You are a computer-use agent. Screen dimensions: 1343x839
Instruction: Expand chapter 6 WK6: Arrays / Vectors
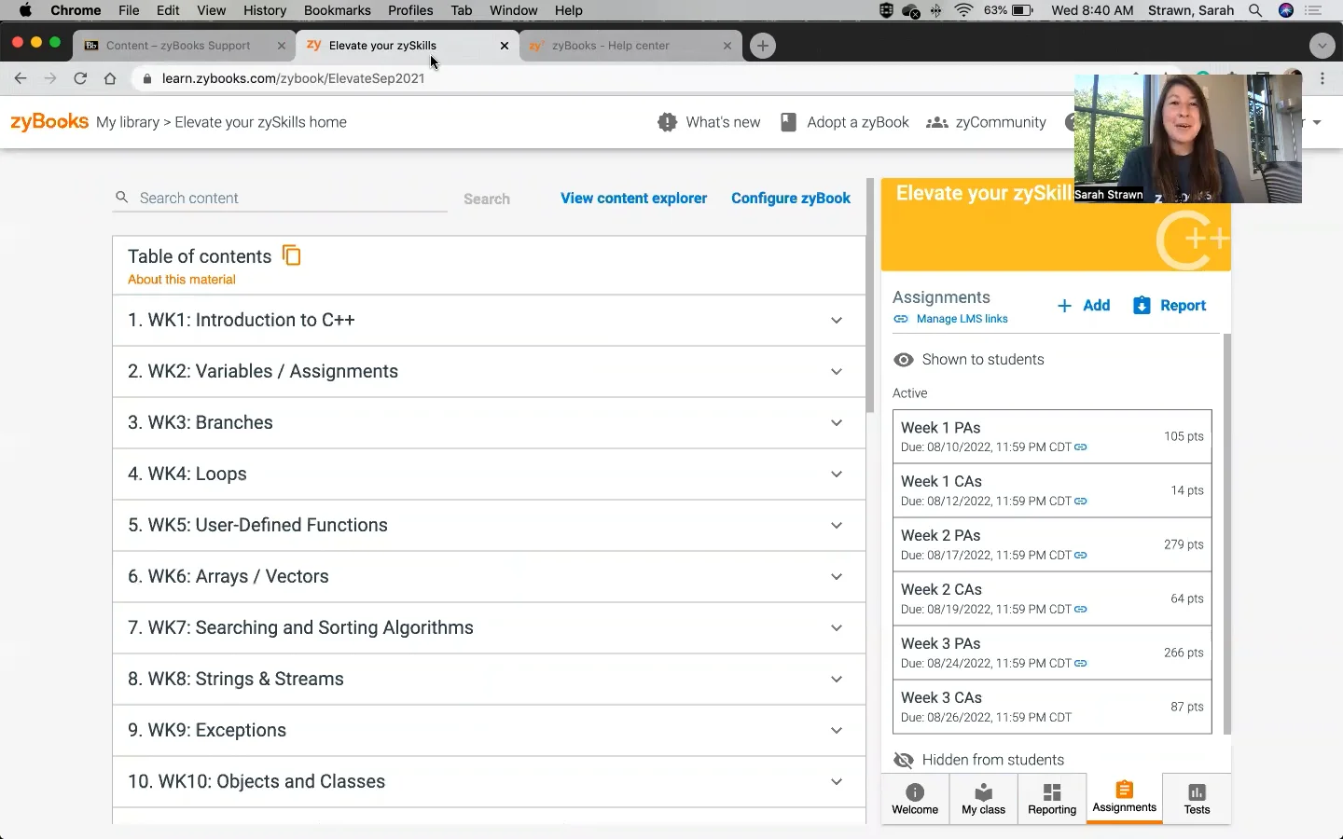pos(490,576)
